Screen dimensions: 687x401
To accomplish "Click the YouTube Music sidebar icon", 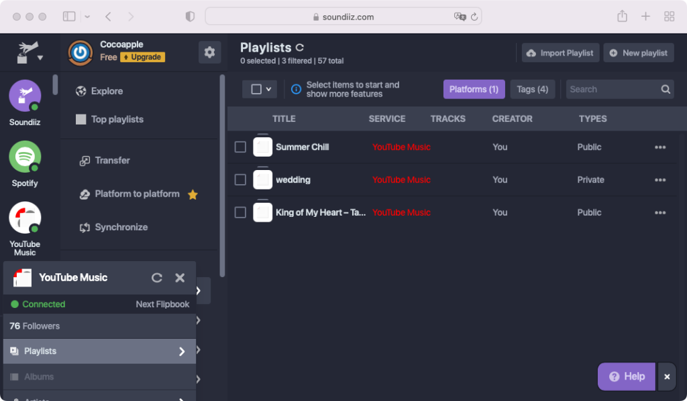I will (25, 218).
